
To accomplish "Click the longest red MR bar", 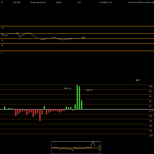I will point(40,115).
